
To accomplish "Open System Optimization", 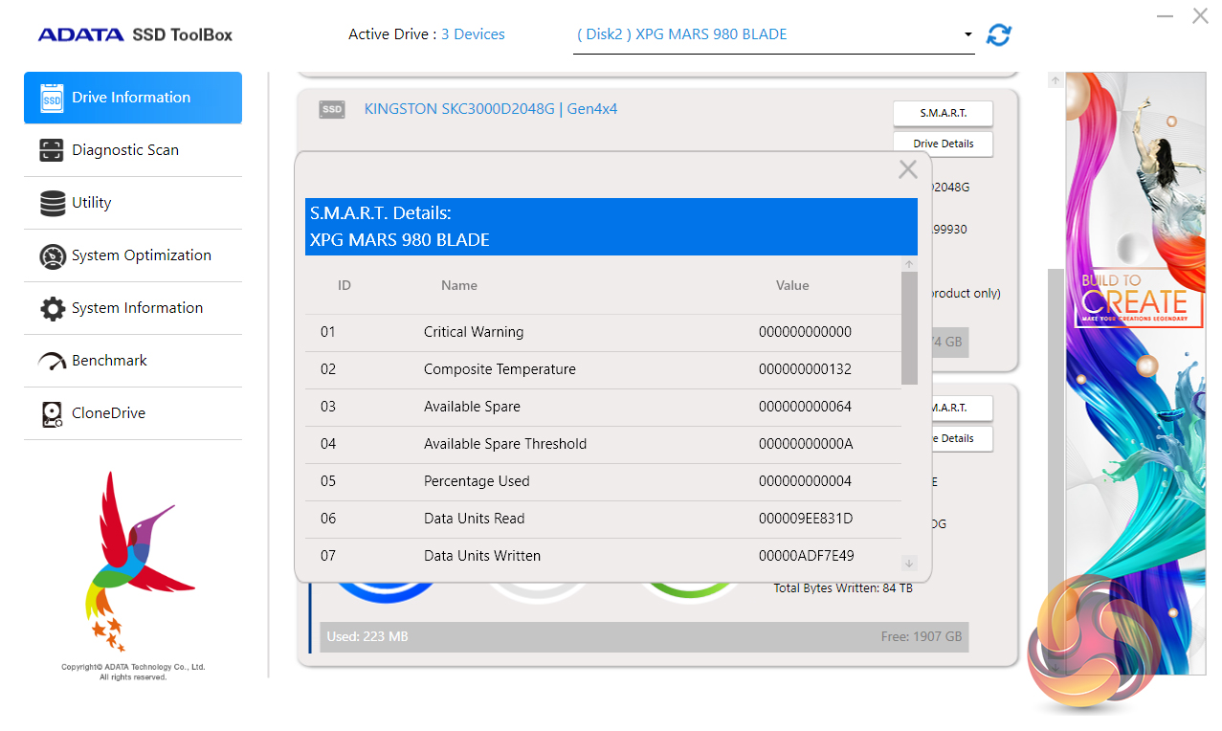I will click(132, 255).
